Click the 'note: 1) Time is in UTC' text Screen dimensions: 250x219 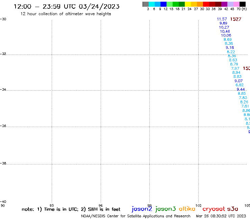coord(50,209)
